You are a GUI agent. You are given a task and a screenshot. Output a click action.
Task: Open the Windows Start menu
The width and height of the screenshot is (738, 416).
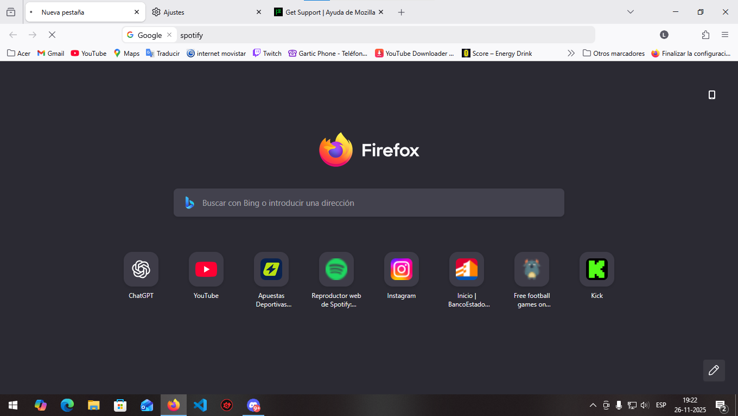[13, 405]
